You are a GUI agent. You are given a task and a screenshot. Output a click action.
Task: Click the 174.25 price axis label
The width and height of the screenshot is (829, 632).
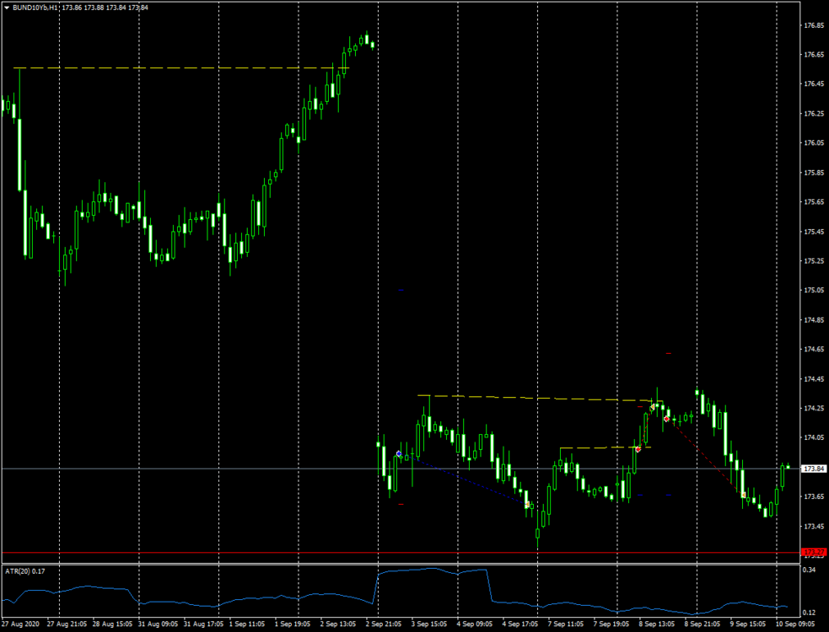coord(814,409)
